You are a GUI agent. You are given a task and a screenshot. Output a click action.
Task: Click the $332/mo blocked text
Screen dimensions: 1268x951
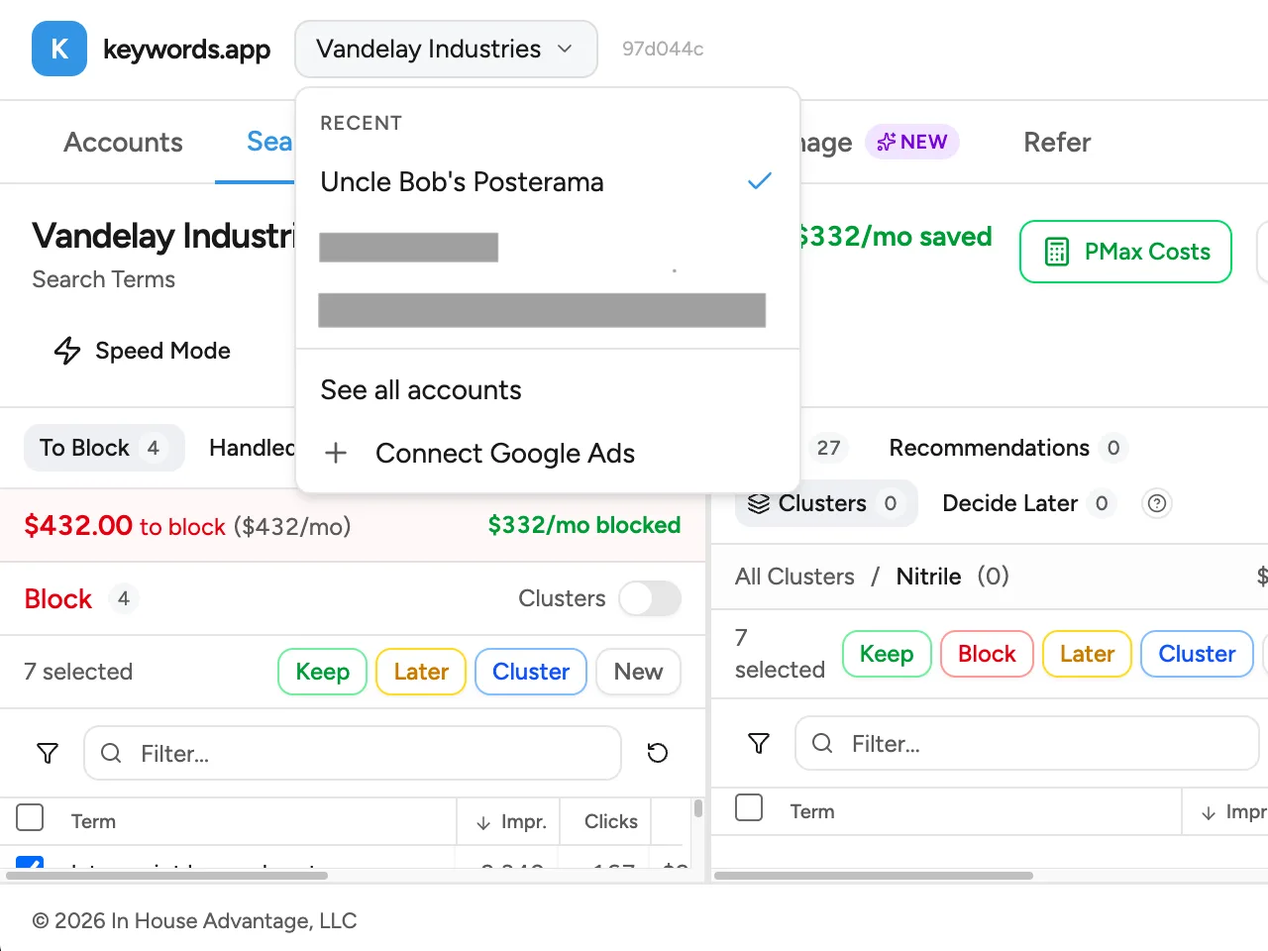coord(584,525)
